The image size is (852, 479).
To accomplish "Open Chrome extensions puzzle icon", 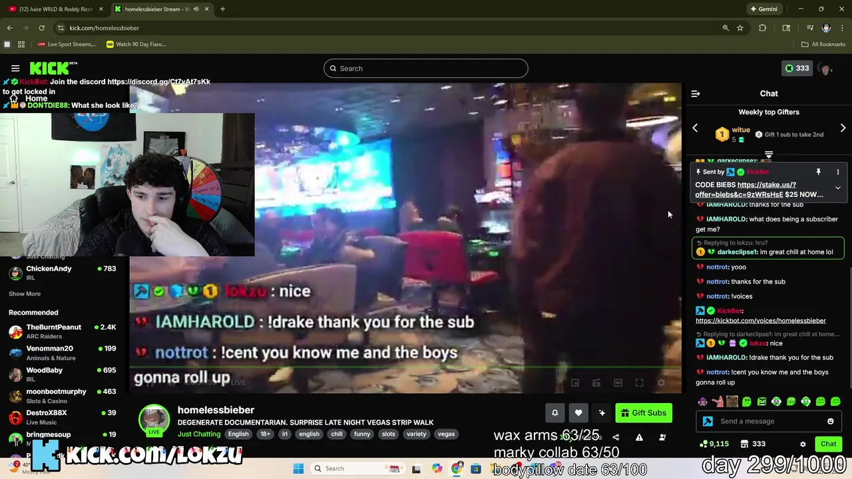I will pos(763,28).
